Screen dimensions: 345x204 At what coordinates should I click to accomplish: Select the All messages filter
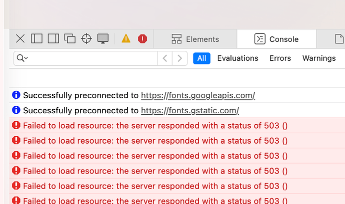(202, 58)
